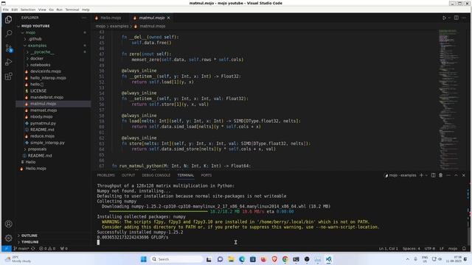
Task: Select the main branch in the status bar
Action: point(21,249)
